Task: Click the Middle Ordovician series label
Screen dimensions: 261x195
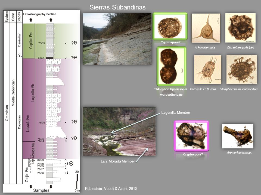Action: (13, 93)
